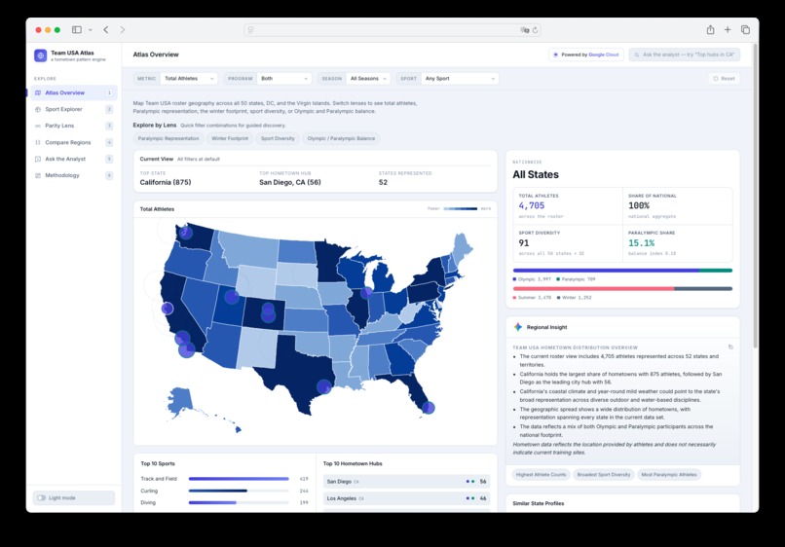Click the Parity Lens icon
This screenshot has height=547, width=785.
pyautogui.click(x=38, y=126)
